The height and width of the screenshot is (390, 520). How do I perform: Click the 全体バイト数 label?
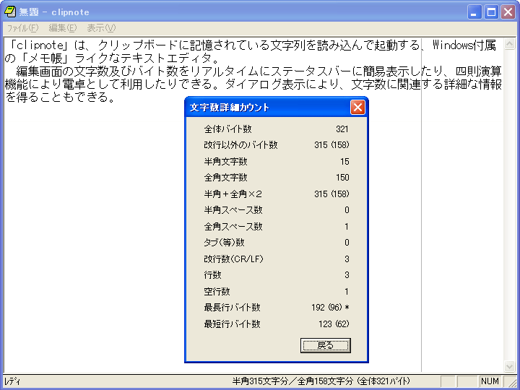[227, 129]
